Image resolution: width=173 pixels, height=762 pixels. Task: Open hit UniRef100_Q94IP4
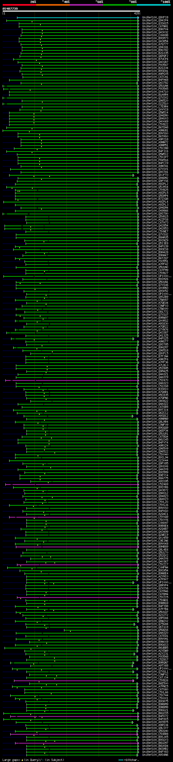tap(155, 21)
